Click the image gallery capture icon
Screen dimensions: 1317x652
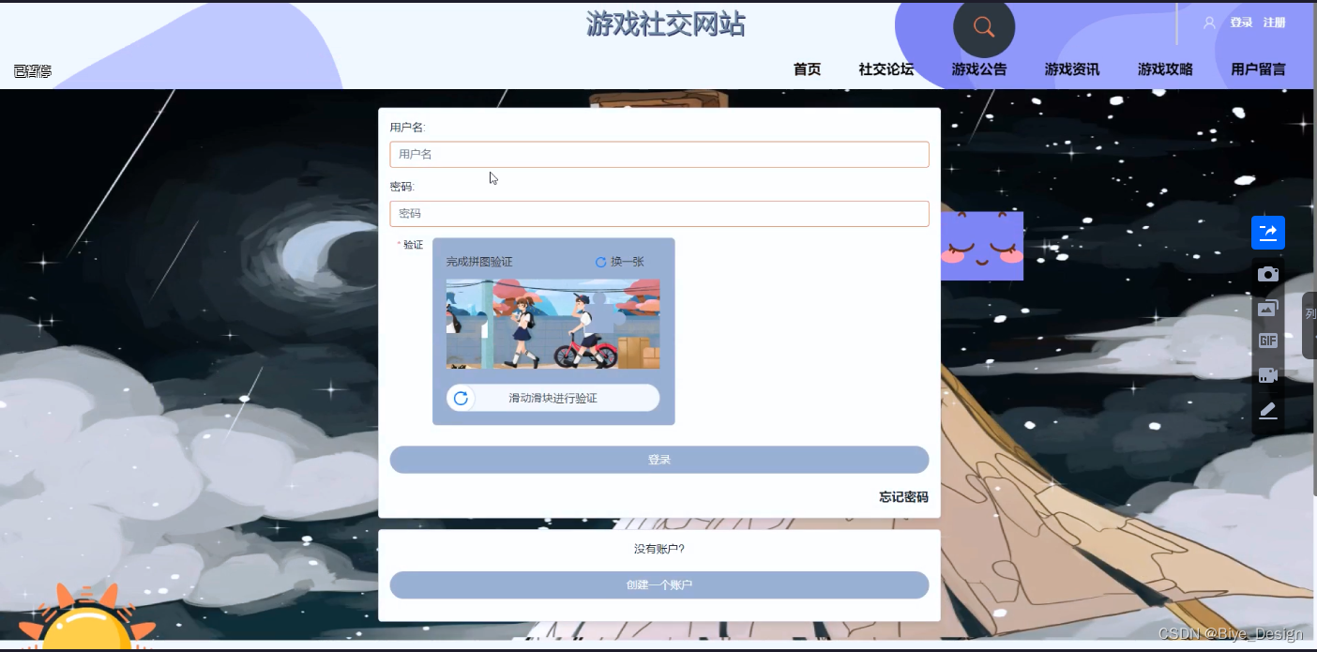click(x=1268, y=308)
